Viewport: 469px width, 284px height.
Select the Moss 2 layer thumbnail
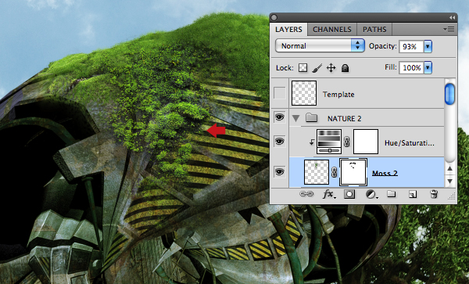coord(317,172)
